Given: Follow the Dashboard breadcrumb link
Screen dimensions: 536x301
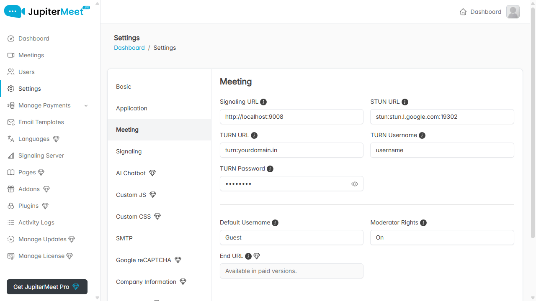Looking at the screenshot, I should click(x=129, y=48).
